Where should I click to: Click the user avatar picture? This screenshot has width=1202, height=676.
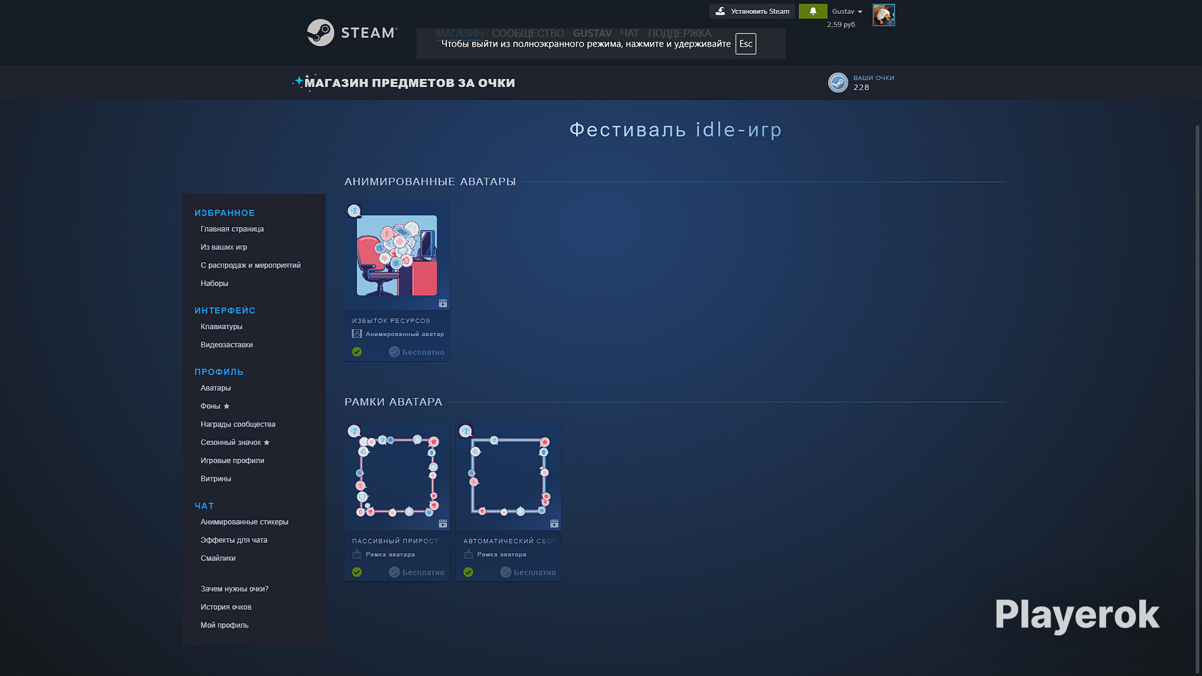point(884,15)
